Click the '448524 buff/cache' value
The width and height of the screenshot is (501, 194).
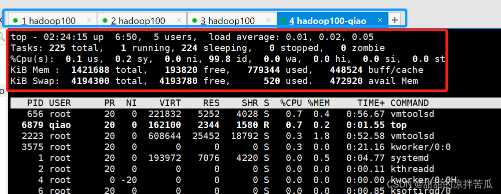point(376,70)
